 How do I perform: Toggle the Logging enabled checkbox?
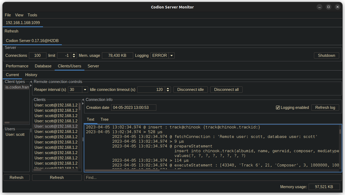[x=278, y=108]
